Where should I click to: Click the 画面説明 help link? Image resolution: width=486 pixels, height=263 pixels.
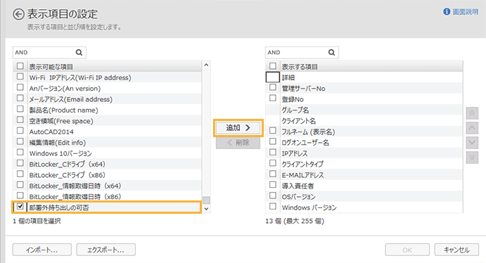pyautogui.click(x=465, y=12)
